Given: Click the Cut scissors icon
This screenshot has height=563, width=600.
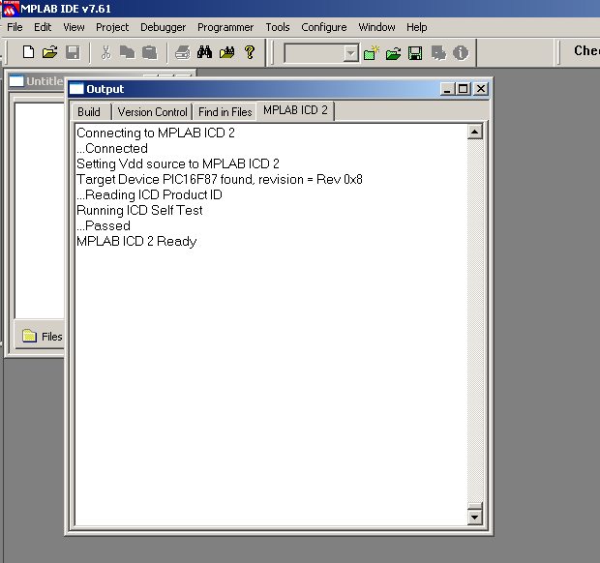Looking at the screenshot, I should [x=105, y=52].
